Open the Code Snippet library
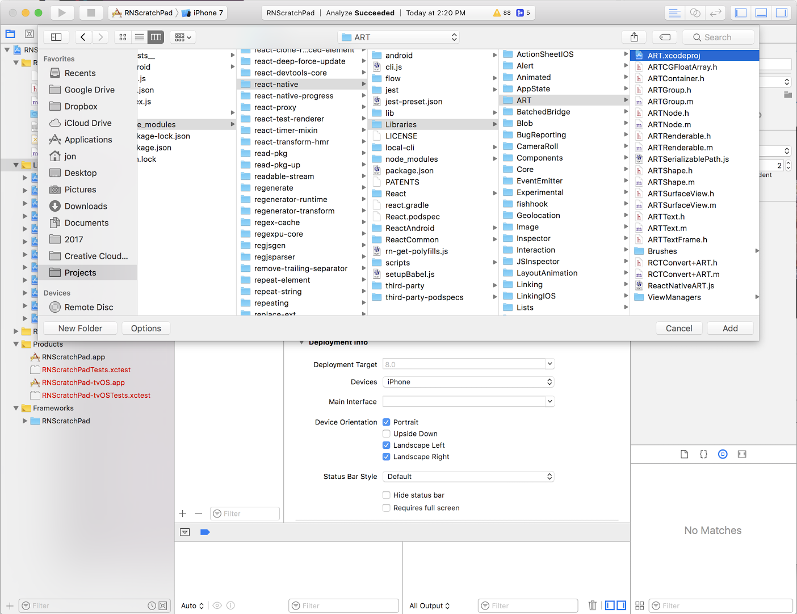797x614 pixels. (703, 454)
